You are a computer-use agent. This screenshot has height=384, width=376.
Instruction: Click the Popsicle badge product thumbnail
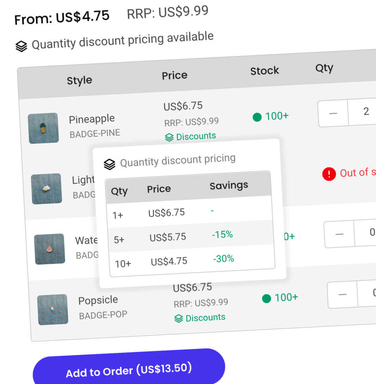[52, 309]
